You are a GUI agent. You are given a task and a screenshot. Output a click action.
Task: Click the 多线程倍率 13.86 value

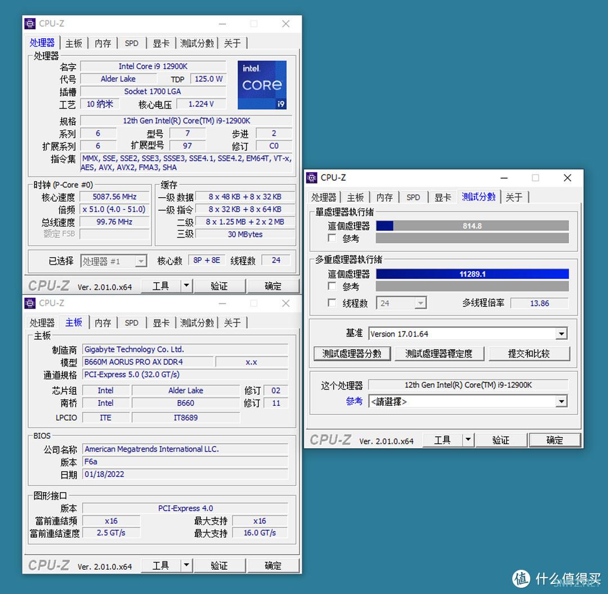pos(539,303)
